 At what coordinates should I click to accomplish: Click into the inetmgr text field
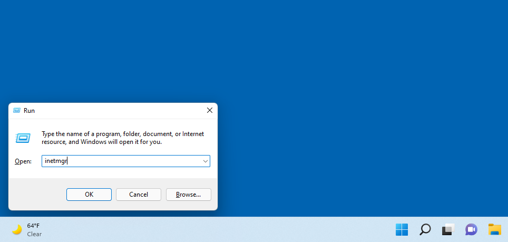click(121, 161)
